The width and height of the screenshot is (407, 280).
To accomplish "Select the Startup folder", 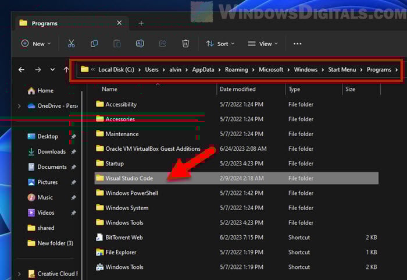I will (x=236, y=164).
